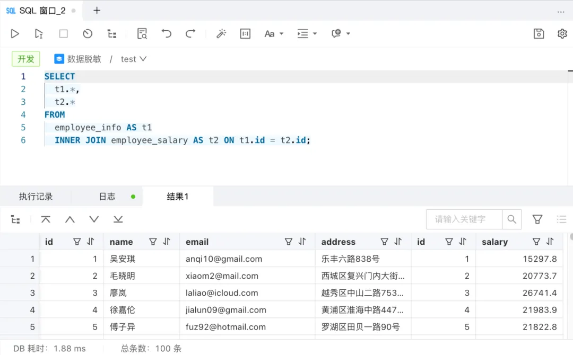
Task: Switch to SQL 窗口_2 tab
Action: tap(41, 11)
